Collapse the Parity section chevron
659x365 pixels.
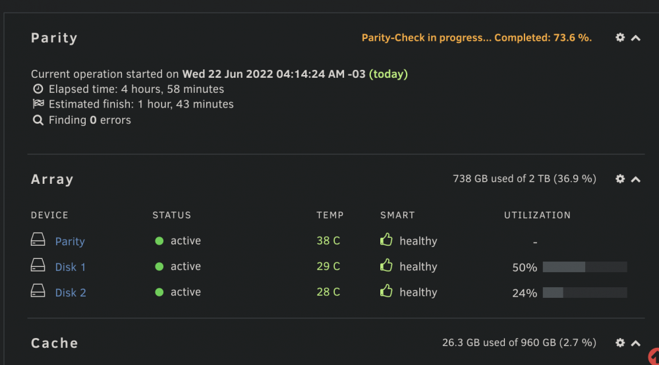[636, 38]
